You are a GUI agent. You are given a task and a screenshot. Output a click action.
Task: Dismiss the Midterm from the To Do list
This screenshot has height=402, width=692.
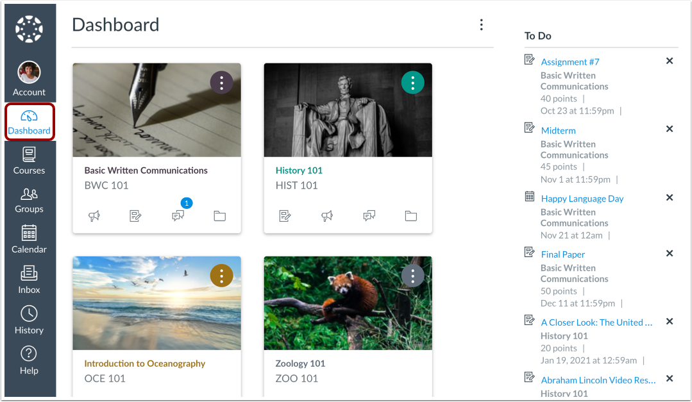click(x=670, y=129)
